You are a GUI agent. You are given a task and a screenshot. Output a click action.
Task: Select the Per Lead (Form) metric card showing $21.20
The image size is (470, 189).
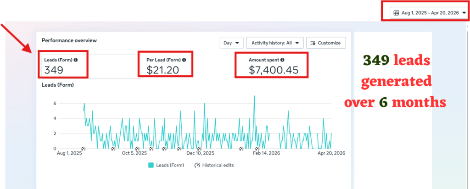166,65
